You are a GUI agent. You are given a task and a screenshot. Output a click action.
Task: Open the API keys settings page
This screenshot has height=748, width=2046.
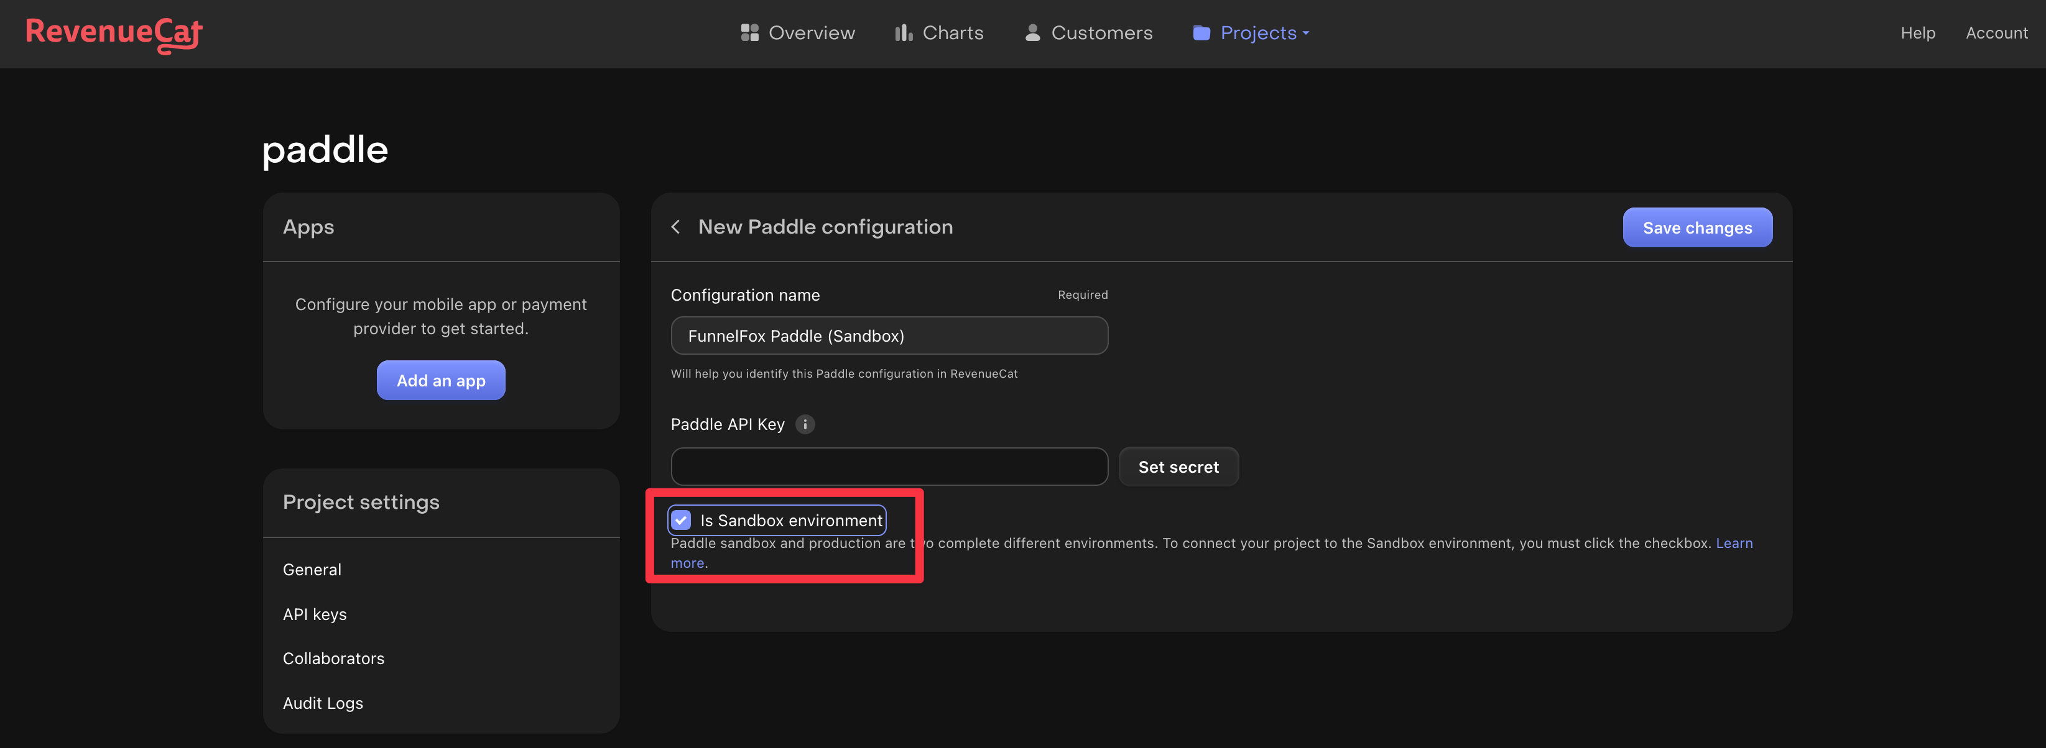315,614
